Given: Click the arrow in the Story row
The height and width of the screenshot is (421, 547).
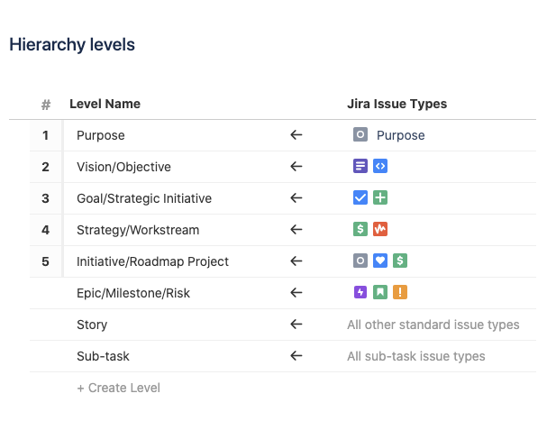Looking at the screenshot, I should pyautogui.click(x=296, y=325).
